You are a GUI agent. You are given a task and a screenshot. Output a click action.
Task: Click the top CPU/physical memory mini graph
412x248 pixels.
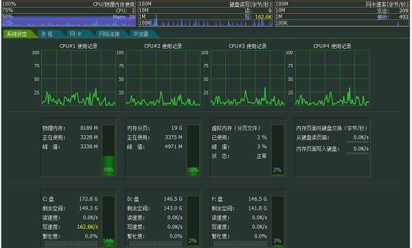(69, 14)
